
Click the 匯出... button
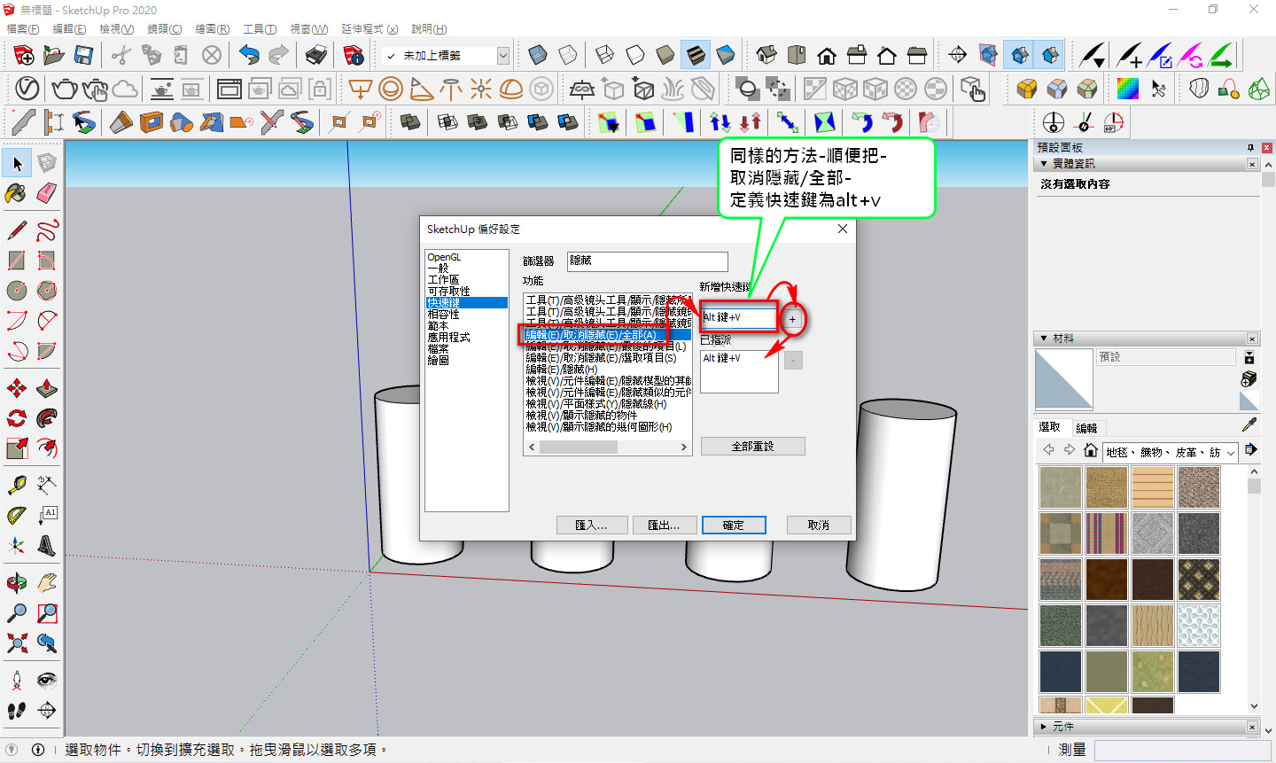point(664,526)
